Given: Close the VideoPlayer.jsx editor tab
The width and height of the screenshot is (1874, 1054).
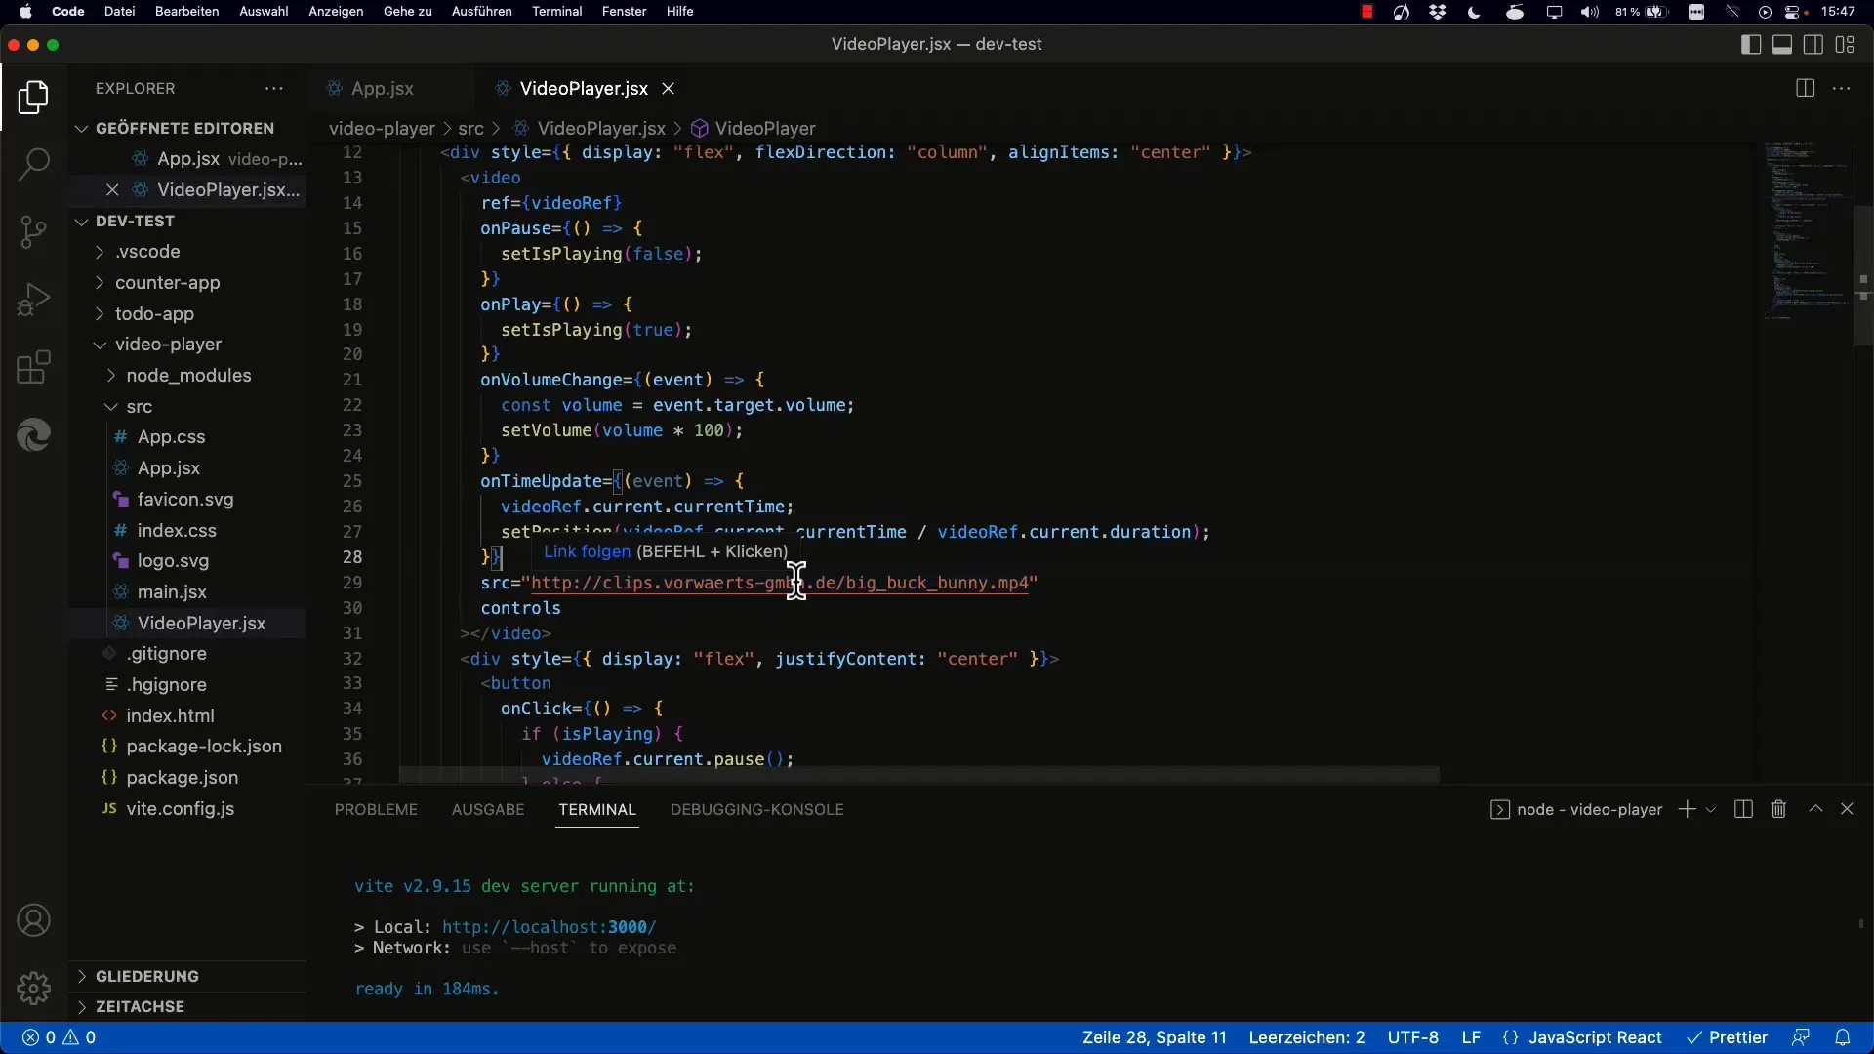Looking at the screenshot, I should click(669, 88).
